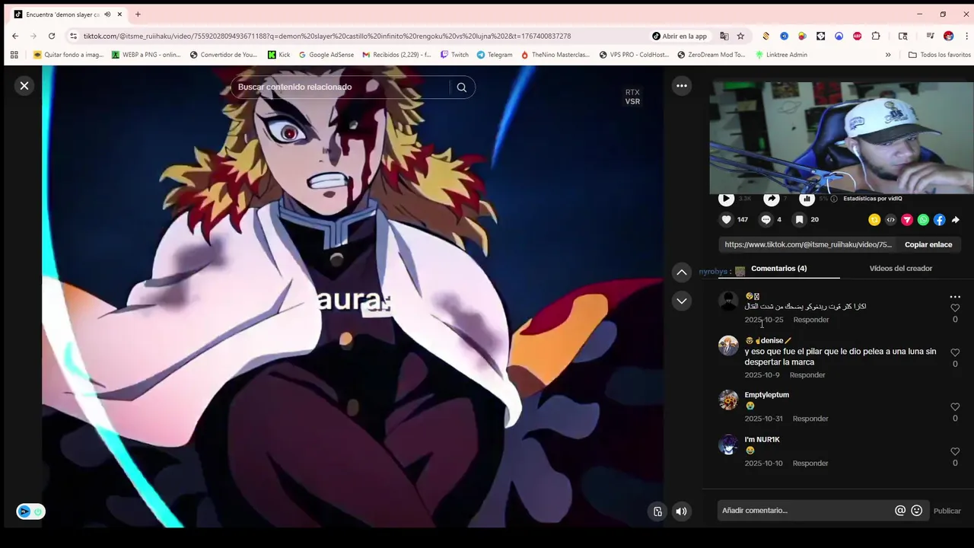Open a new browser tab
The height and width of the screenshot is (548, 974).
(138, 14)
